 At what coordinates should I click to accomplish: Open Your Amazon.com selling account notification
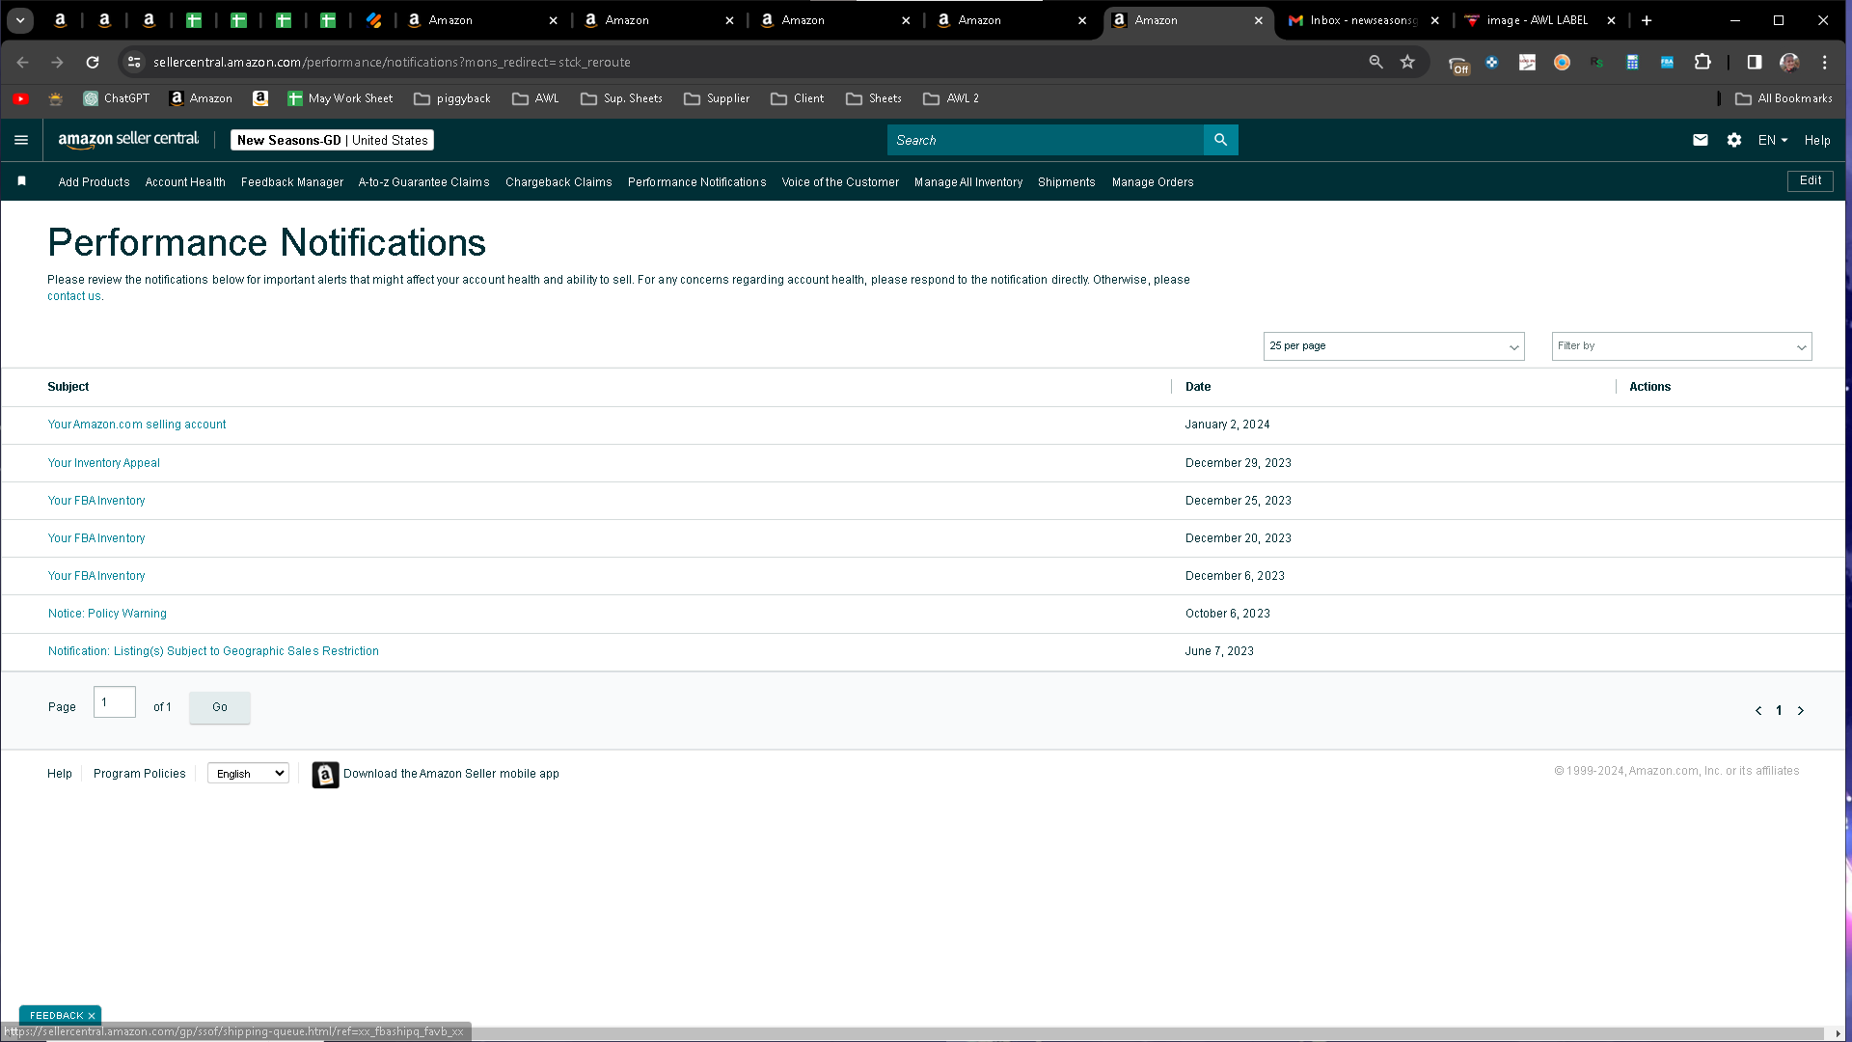tap(137, 425)
